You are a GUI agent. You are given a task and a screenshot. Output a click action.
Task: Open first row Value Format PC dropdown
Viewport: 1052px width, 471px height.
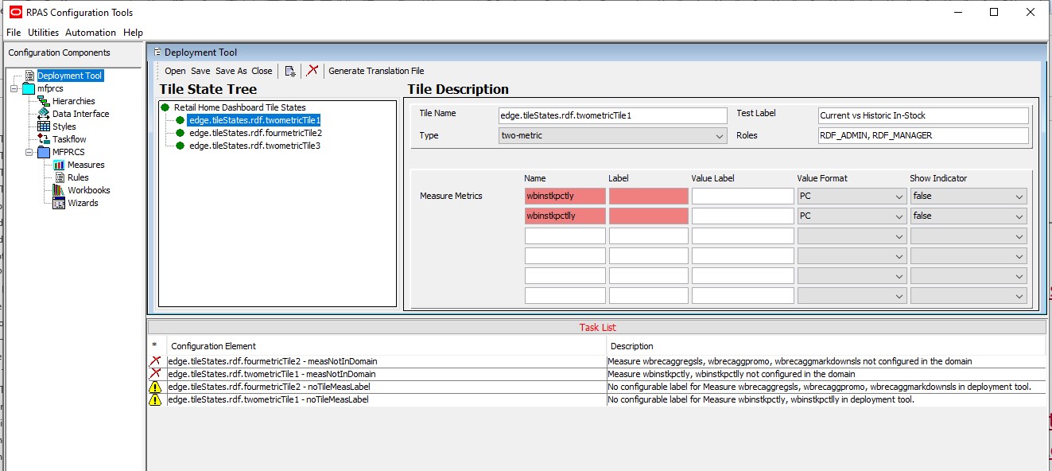click(x=852, y=197)
